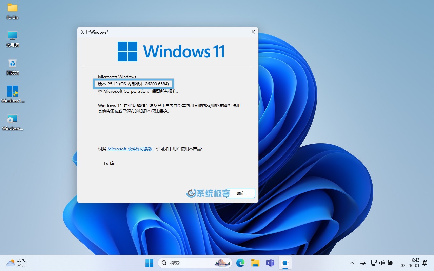Screen dimensions: 434x271
Task: Click the active winver taskbar icon
Action: coord(285,263)
